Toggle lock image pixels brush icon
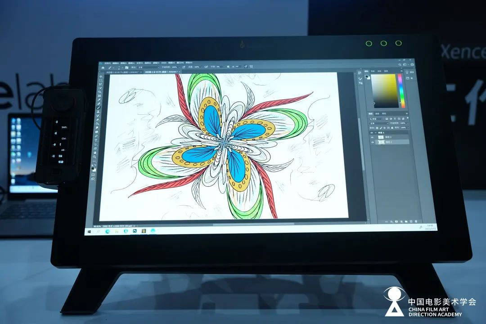Viewport: 486px width, 324px height. point(381,128)
